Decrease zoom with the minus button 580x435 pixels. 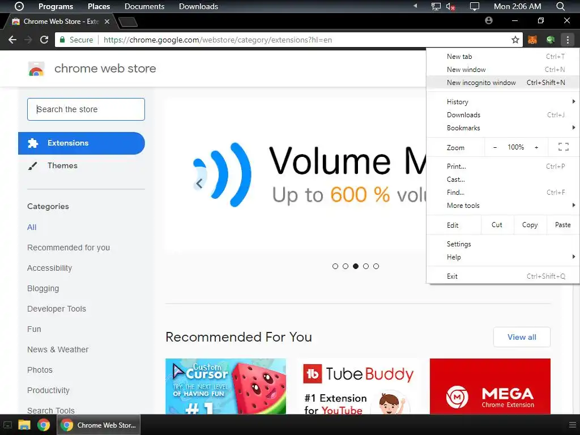click(495, 147)
